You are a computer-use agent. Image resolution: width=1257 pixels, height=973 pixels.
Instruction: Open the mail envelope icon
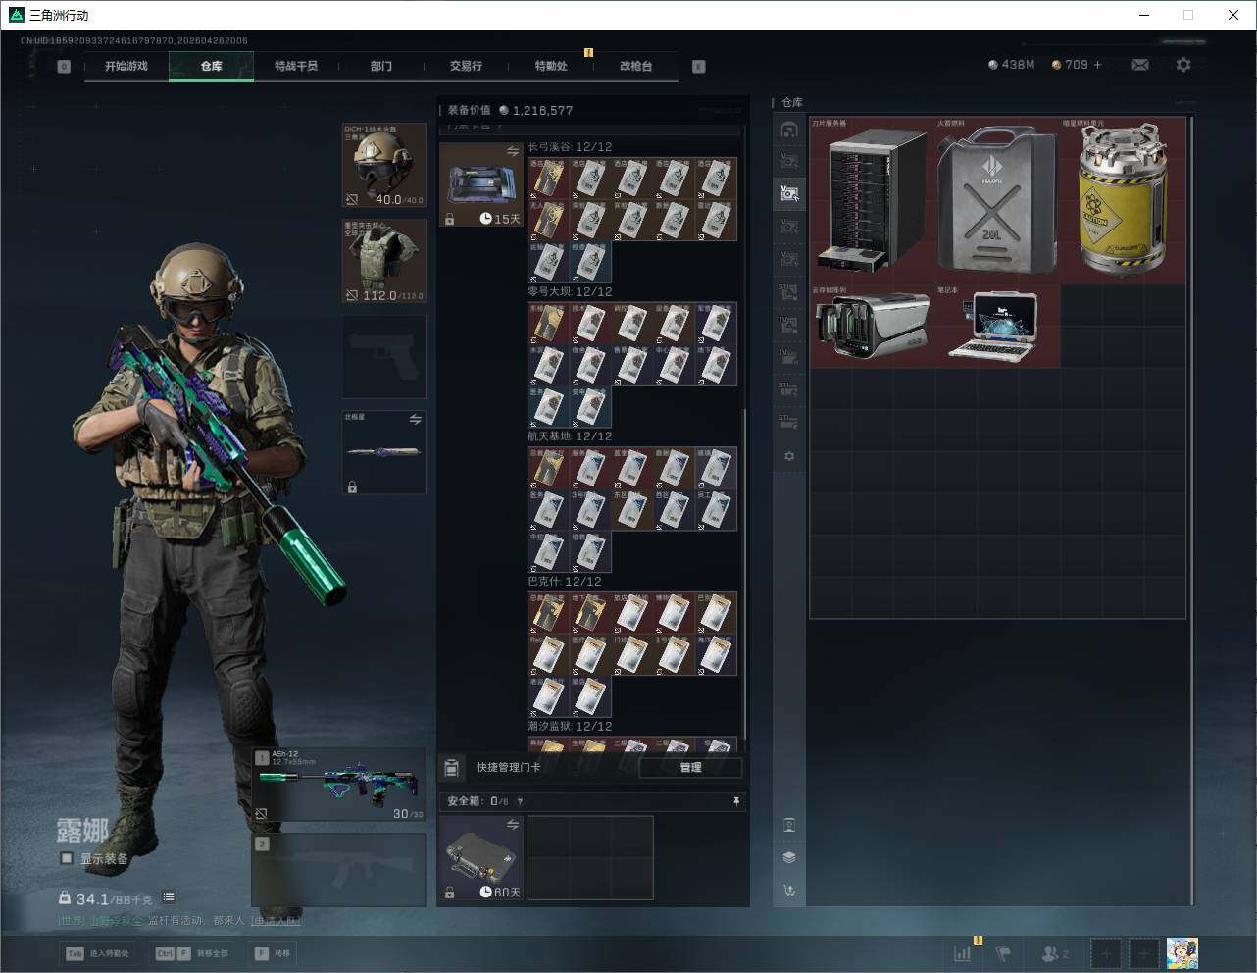1140,65
